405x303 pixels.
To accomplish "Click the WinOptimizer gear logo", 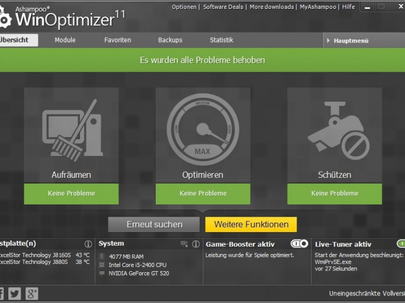I will [x=5, y=17].
